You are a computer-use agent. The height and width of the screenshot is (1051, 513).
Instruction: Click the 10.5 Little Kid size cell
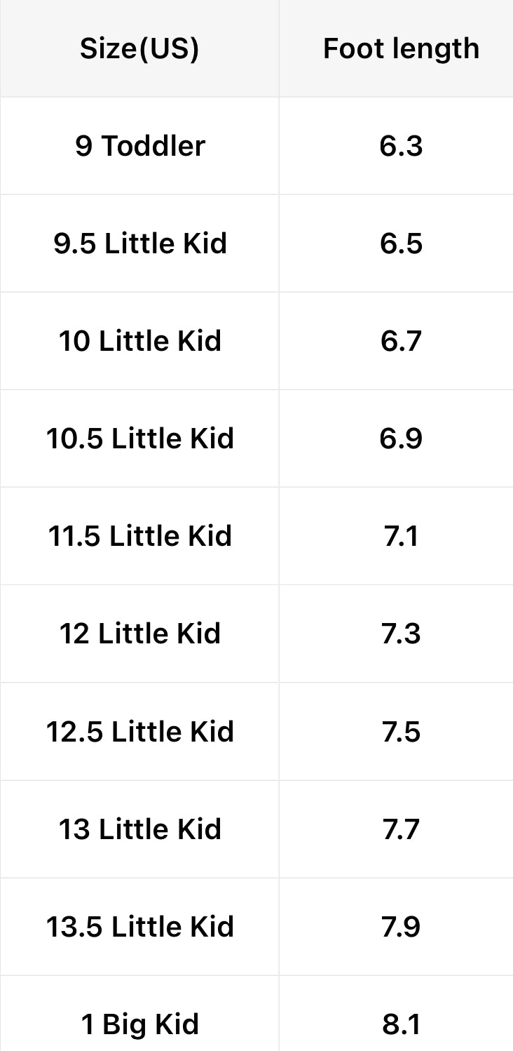140,439
